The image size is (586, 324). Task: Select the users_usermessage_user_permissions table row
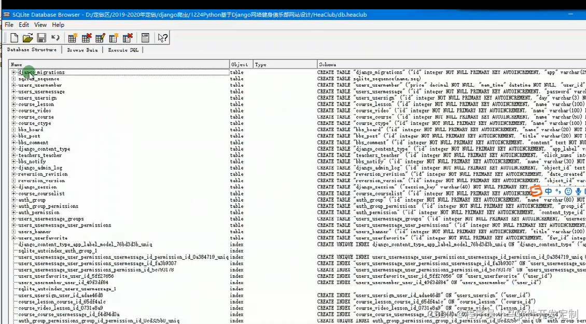coord(298,225)
